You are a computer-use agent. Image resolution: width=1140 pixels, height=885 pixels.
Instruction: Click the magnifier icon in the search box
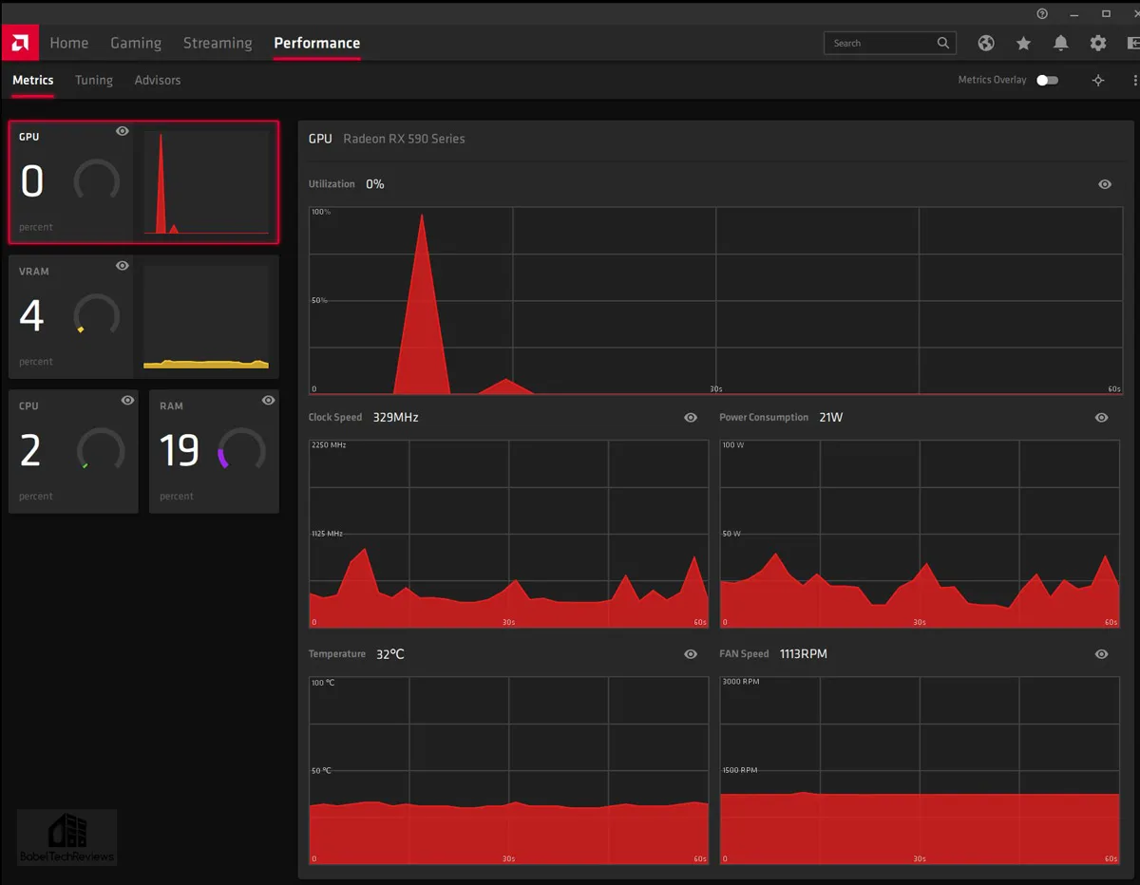coord(943,43)
